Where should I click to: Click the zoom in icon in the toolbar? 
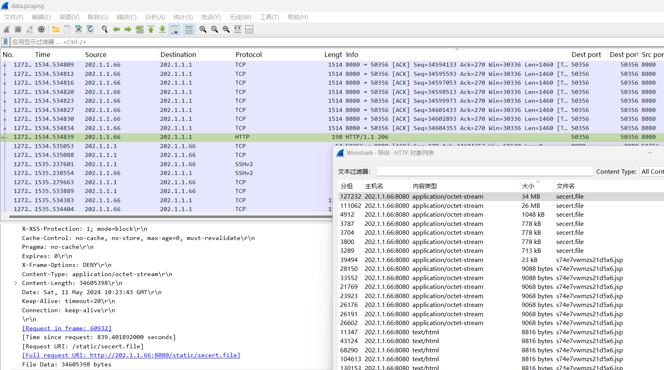203,29
